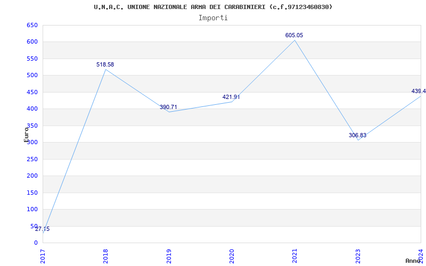426x266 pixels.
Task: Click the 550 y-axis tick label
Action: pyautogui.click(x=32, y=59)
